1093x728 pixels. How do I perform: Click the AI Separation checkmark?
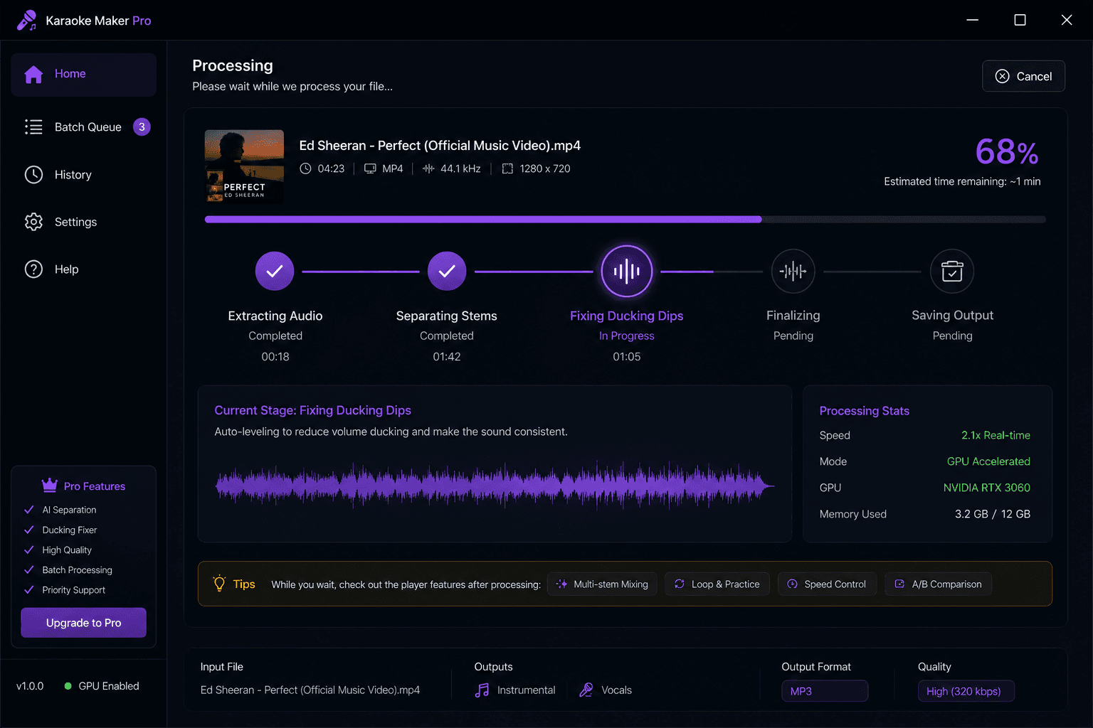pyautogui.click(x=29, y=510)
